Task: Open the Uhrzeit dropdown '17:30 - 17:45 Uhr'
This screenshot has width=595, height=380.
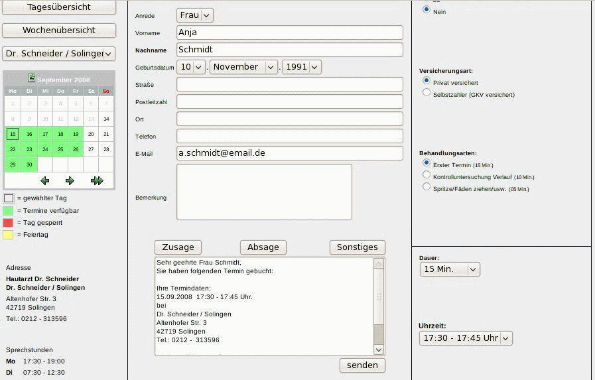Action: click(466, 338)
